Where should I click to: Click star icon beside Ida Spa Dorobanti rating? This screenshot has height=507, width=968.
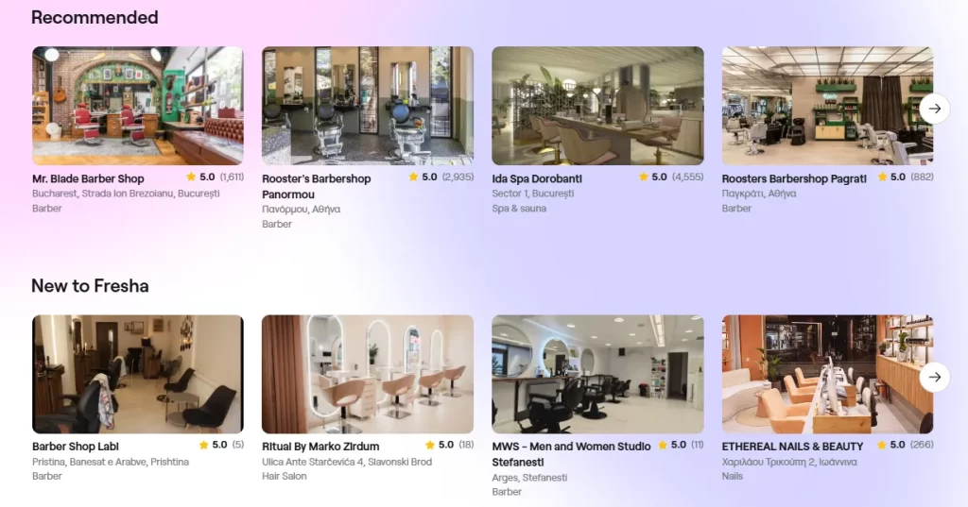643,177
